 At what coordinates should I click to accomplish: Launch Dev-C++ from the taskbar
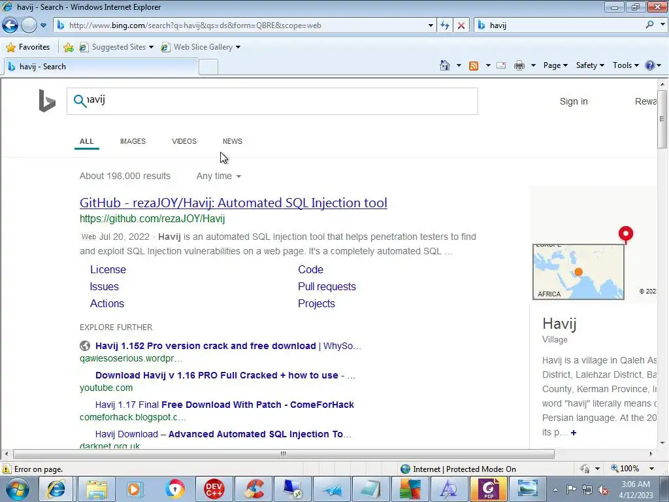coord(214,489)
